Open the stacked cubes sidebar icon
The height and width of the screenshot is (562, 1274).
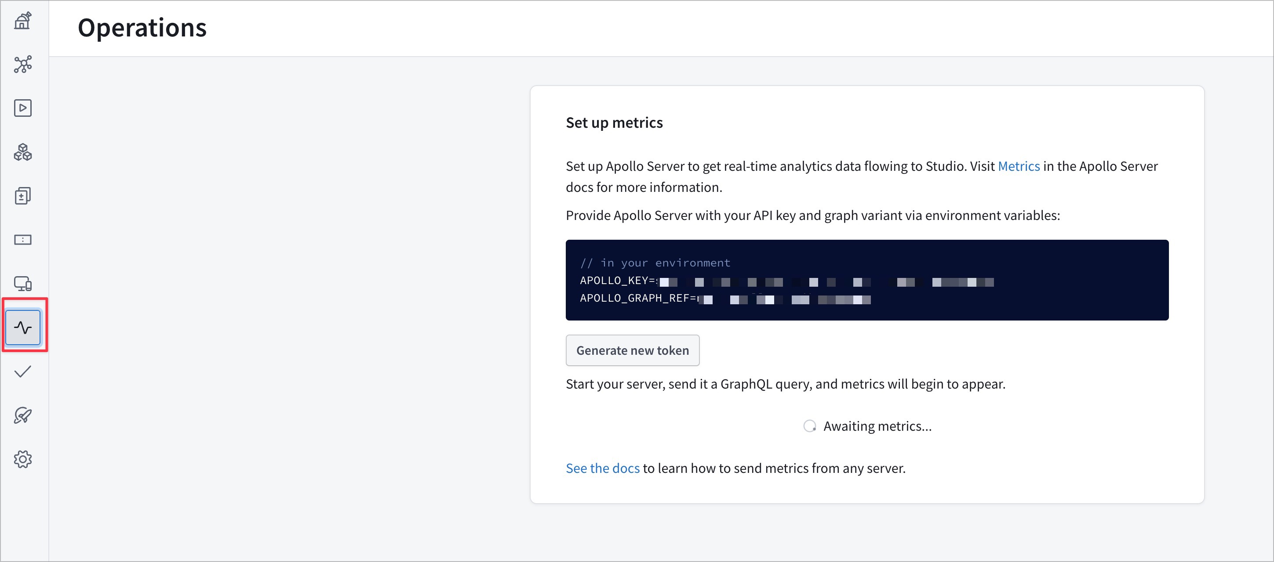pyautogui.click(x=23, y=152)
